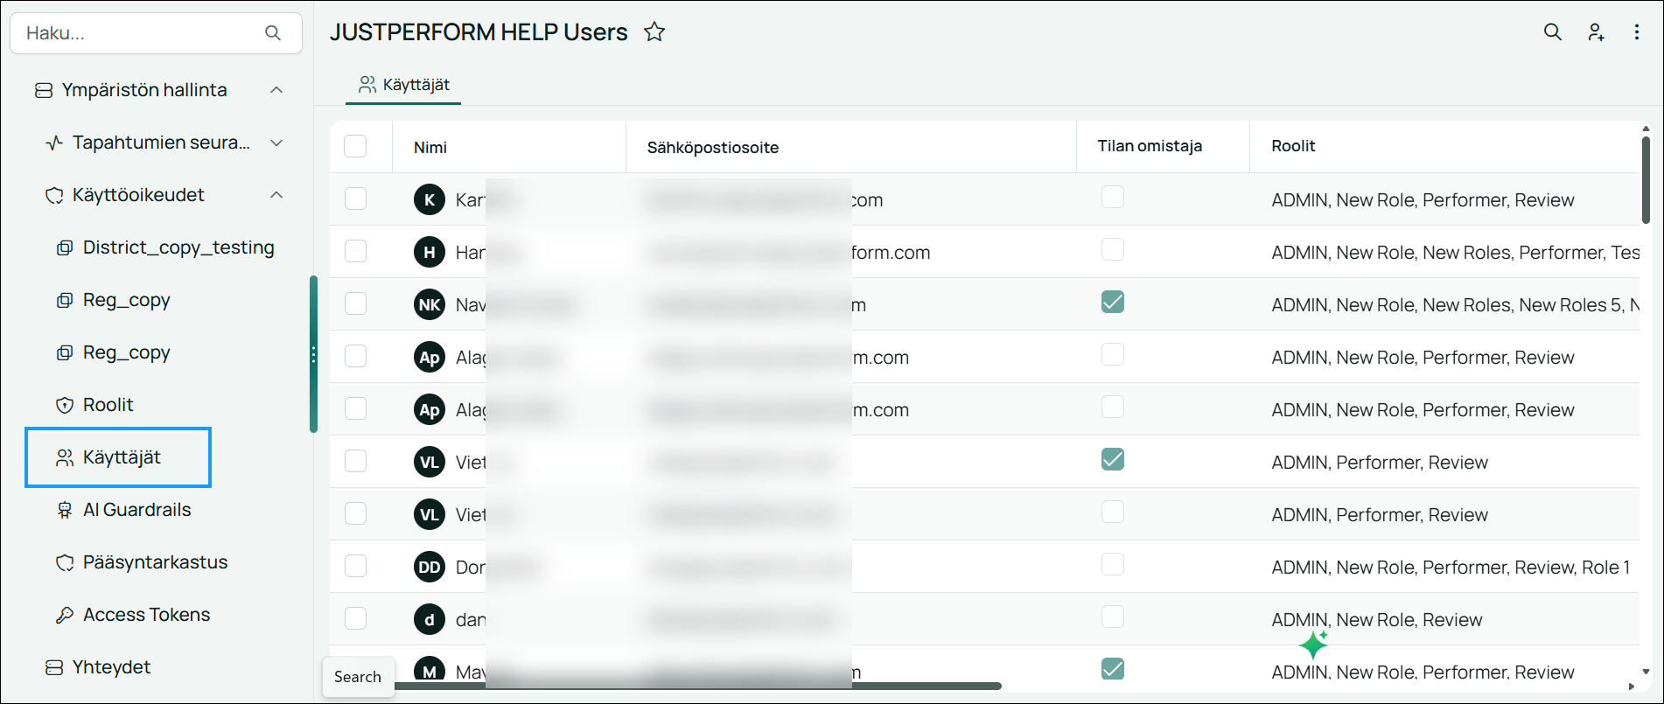
Task: Expand the Tapahtumien seuranta chevron
Action: pyautogui.click(x=276, y=143)
